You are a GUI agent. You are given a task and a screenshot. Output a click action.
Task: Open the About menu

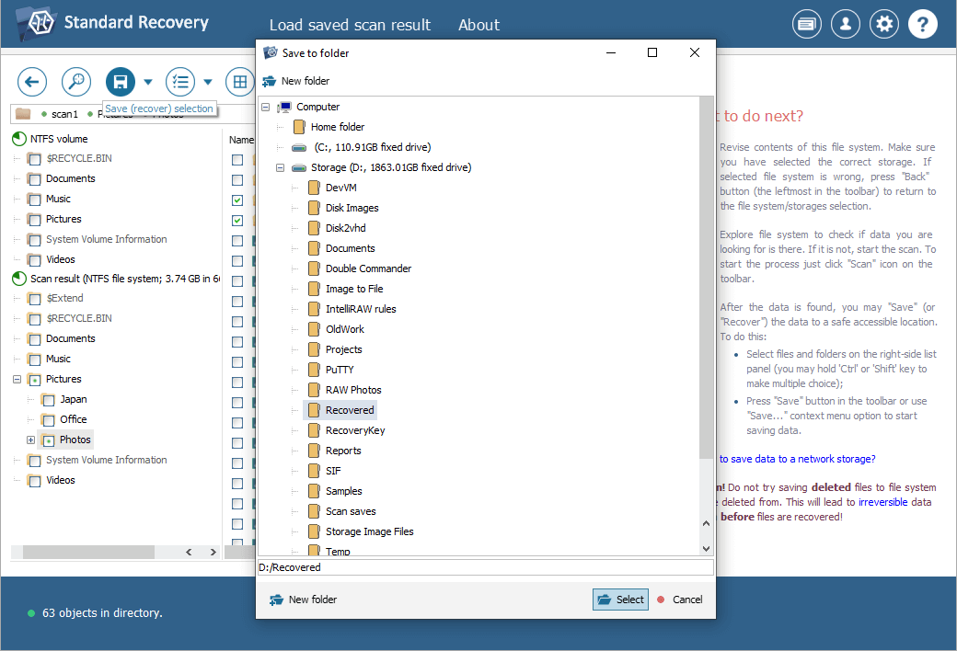pyautogui.click(x=478, y=25)
